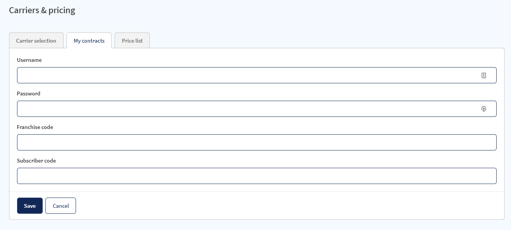Click the Password field label
511x230 pixels.
pos(28,94)
